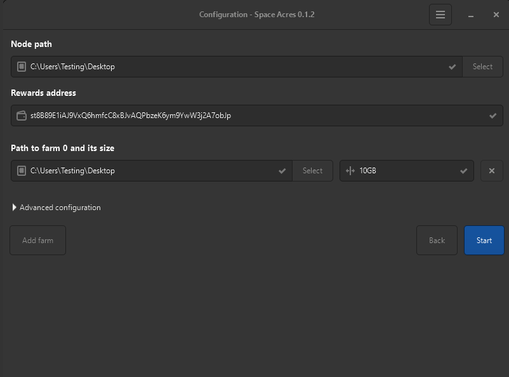Focus the farm size field showing 10GB
Screen dimensions: 509x377
pyautogui.click(x=407, y=171)
